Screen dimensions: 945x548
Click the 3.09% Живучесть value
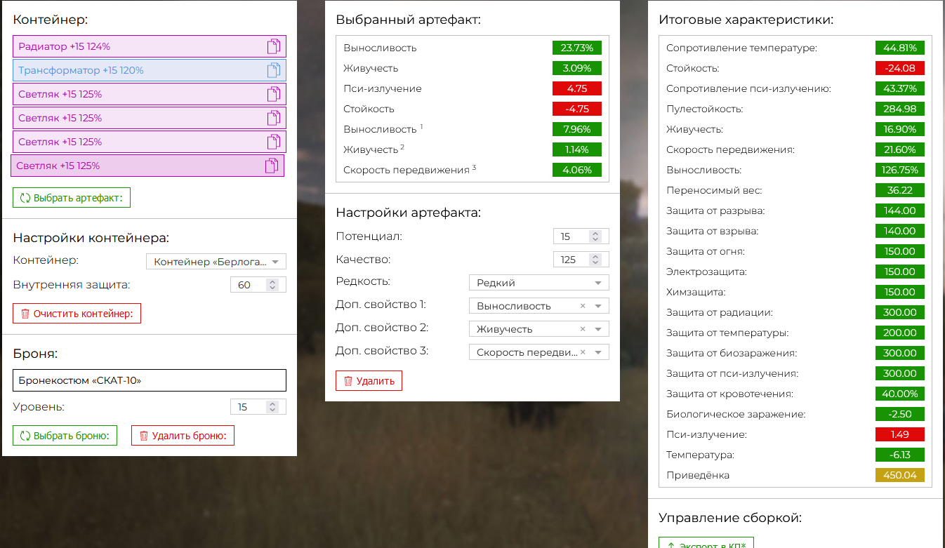tap(577, 68)
